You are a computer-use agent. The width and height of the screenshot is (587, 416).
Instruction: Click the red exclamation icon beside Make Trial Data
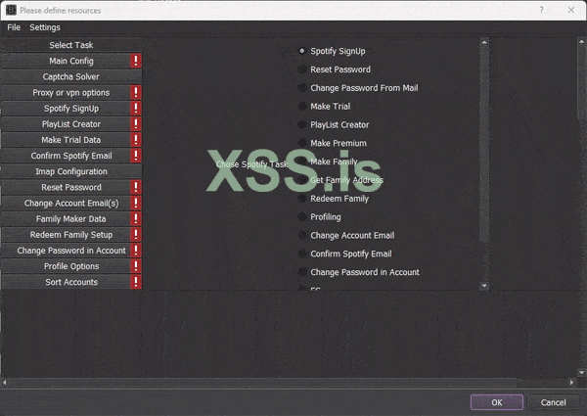[x=136, y=140]
